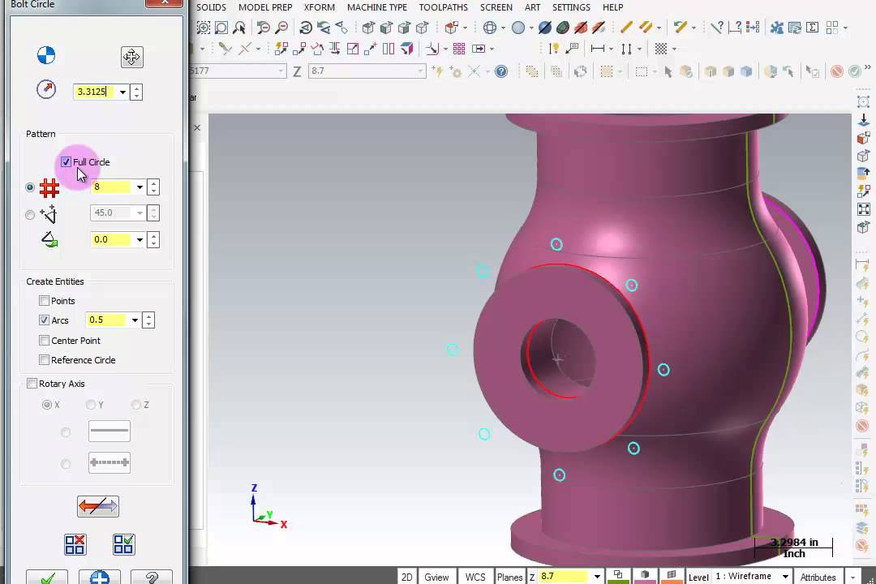Open the SOLIDS menu
This screenshot has height=584, width=876.
click(211, 7)
